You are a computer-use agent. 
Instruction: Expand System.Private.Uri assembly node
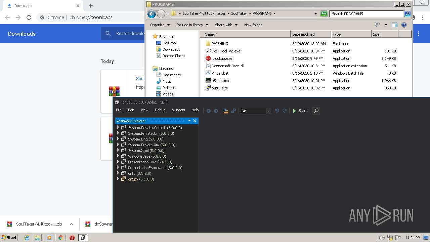pos(118,133)
